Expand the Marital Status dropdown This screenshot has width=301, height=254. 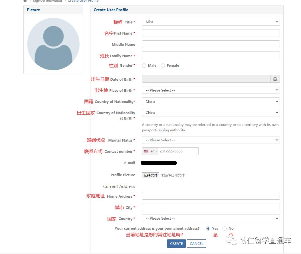pos(211,140)
